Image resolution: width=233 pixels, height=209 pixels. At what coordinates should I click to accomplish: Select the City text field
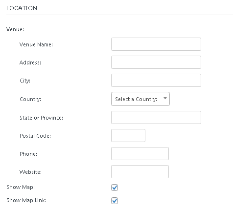pyautogui.click(x=156, y=81)
